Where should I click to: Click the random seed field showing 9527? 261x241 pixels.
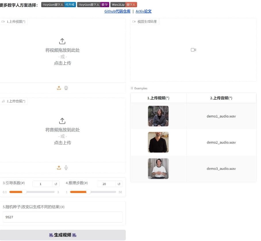click(62, 217)
